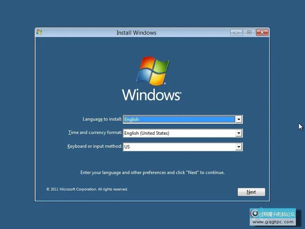Expand the Keyboard or input method arrow
Viewport: 305px width, 229px height.
(239, 147)
